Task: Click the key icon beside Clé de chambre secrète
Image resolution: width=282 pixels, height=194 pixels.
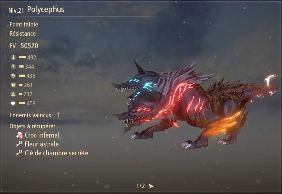Action: [19, 153]
